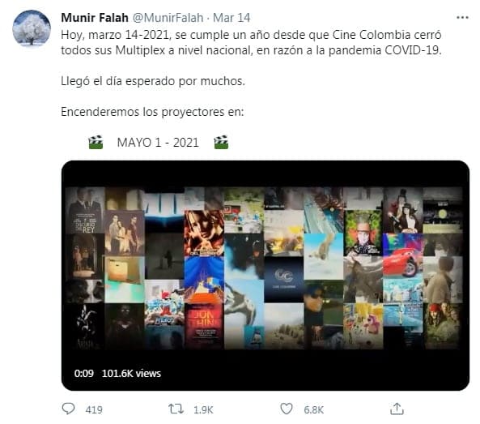Retweet using the arrows icon
Viewport: 480px width, 424px height.
coord(176,409)
